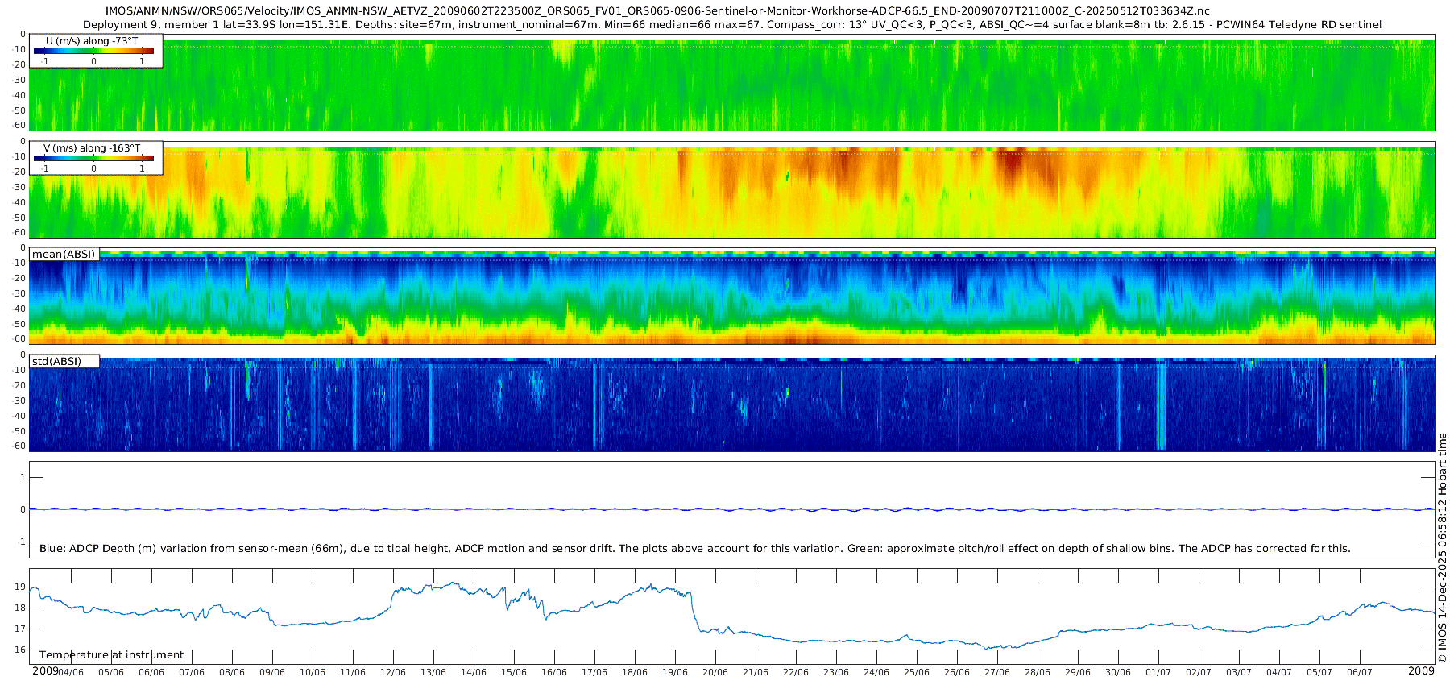Pick the U velocity colorbar
Image resolution: width=1450 pixels, height=685 pixels.
pyautogui.click(x=93, y=51)
